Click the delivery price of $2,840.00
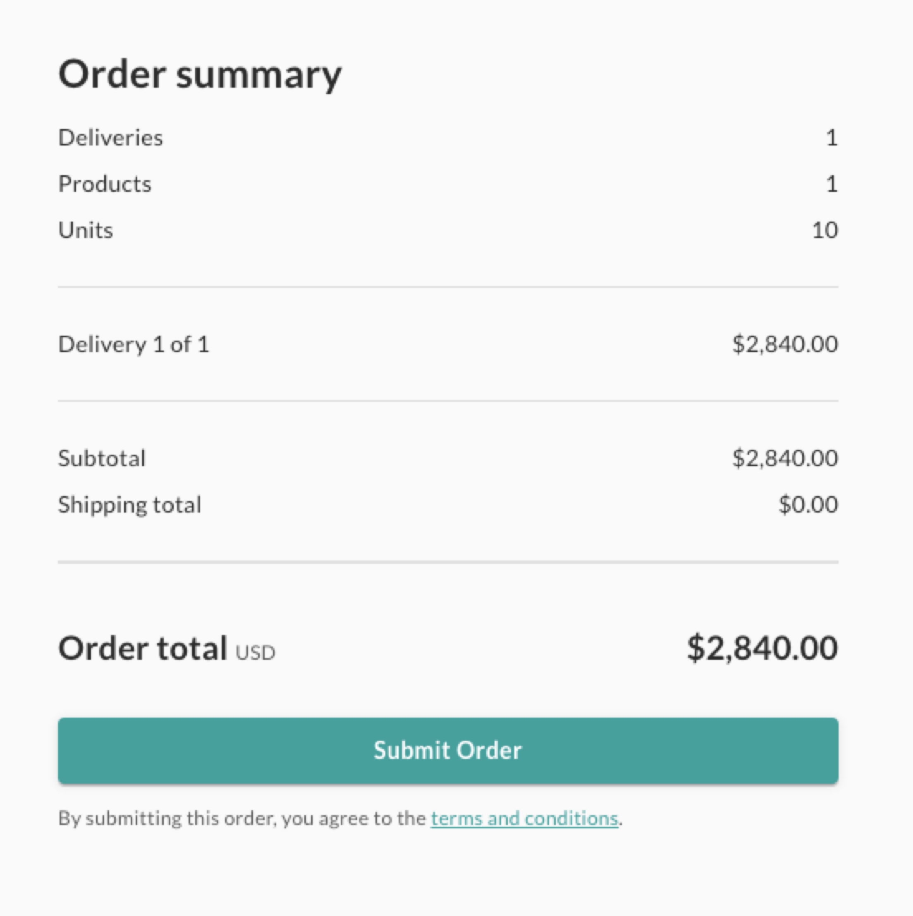 click(785, 344)
